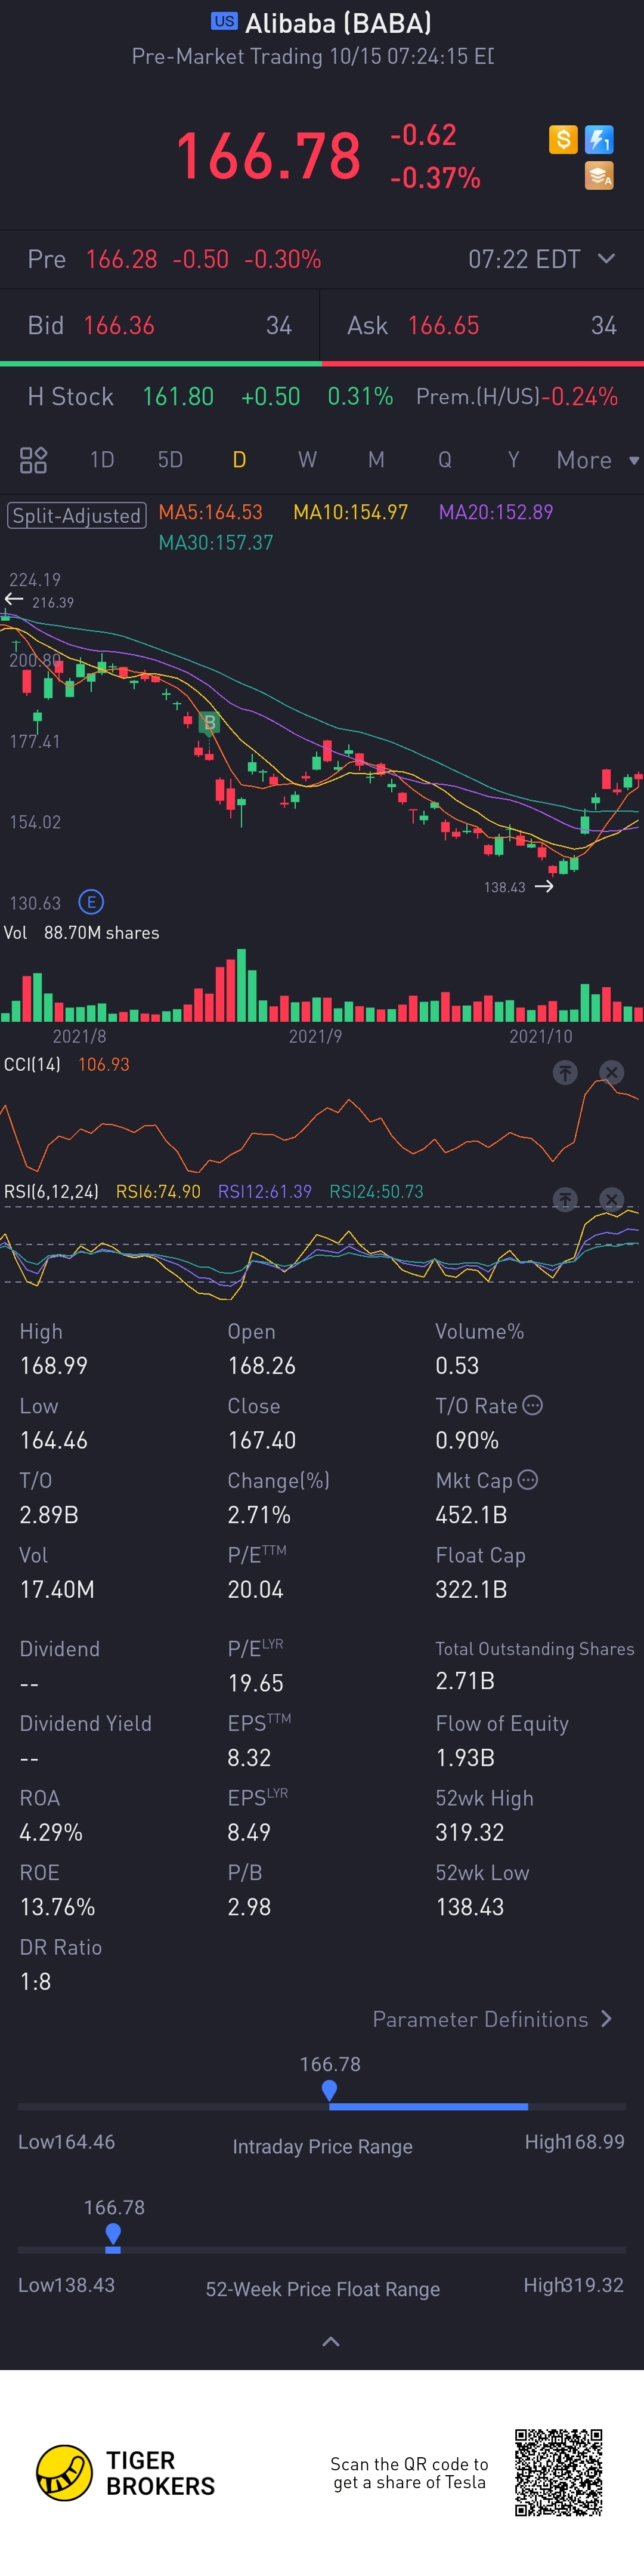Image resolution: width=644 pixels, height=2576 pixels.
Task: Collapse the stock details with up chevron
Action: click(x=332, y=2341)
